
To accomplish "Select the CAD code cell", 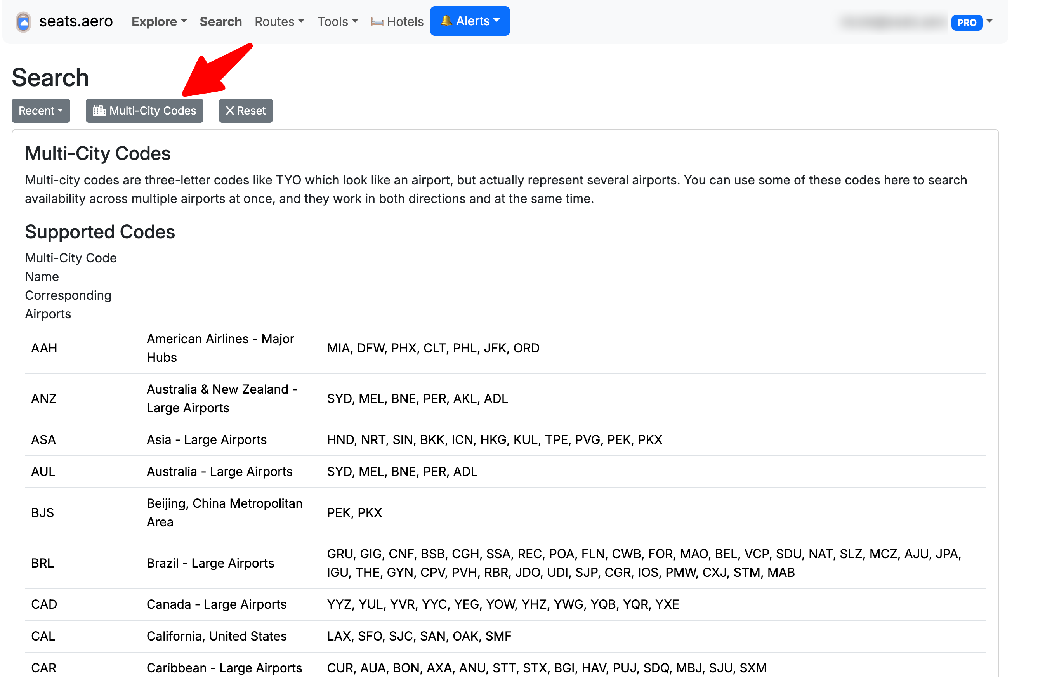I will click(44, 604).
